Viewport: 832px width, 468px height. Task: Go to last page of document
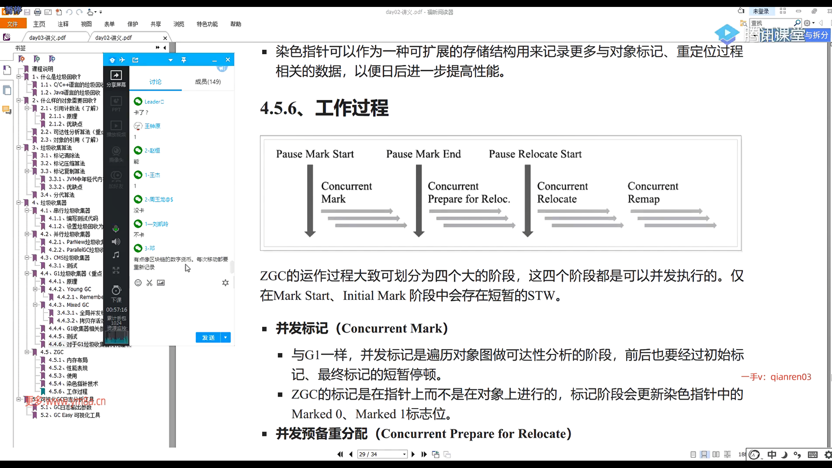(424, 454)
